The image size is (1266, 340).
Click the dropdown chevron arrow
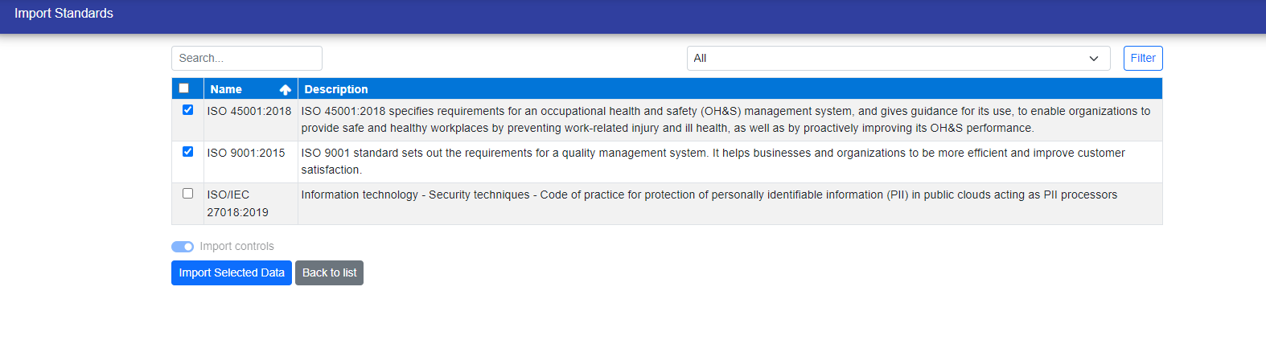(1094, 59)
